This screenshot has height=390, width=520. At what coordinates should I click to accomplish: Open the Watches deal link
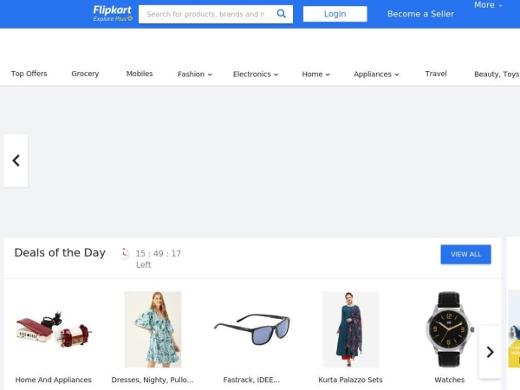(449, 380)
